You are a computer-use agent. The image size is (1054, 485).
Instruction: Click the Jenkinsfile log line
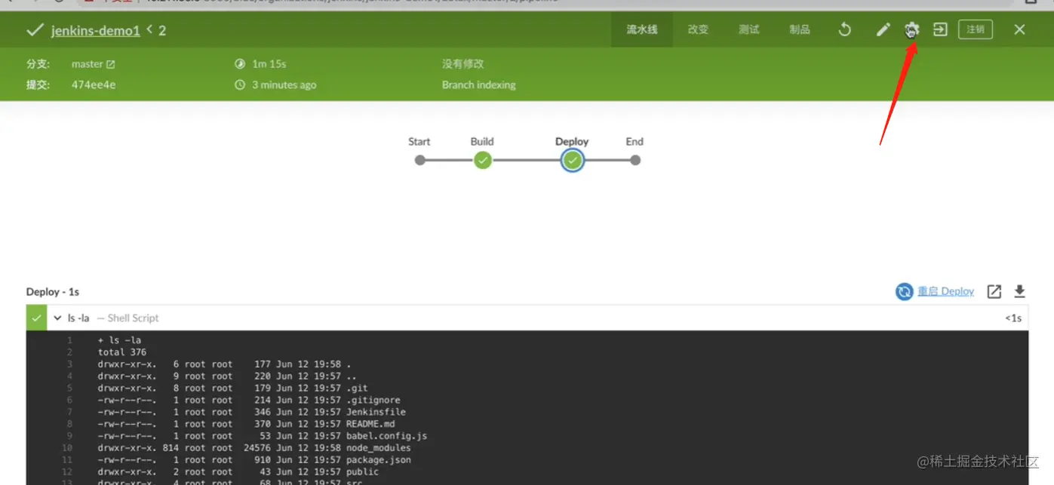[527, 413]
